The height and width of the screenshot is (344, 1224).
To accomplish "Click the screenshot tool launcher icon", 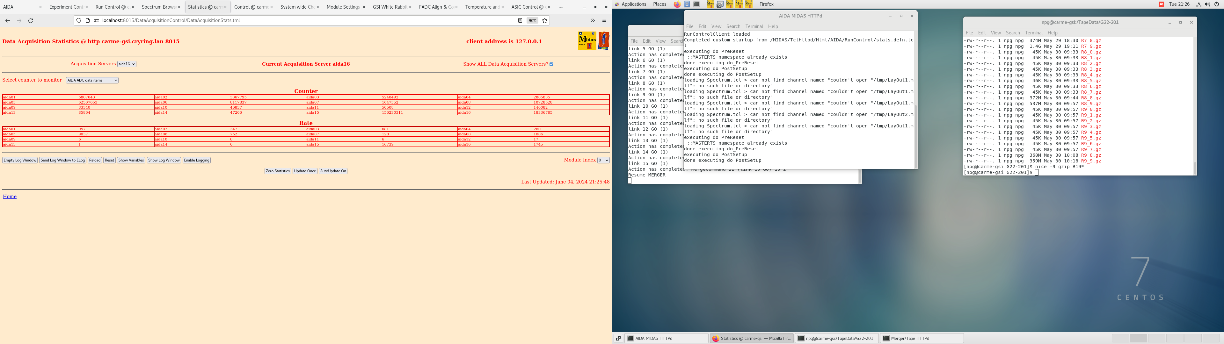I will (720, 4).
